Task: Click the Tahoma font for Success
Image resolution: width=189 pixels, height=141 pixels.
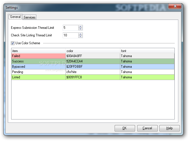Action: coord(147,61)
